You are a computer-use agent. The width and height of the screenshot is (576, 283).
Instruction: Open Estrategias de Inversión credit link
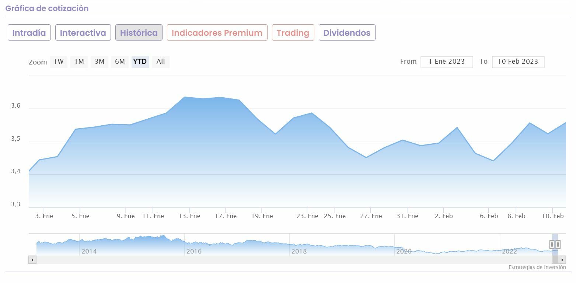(x=537, y=267)
